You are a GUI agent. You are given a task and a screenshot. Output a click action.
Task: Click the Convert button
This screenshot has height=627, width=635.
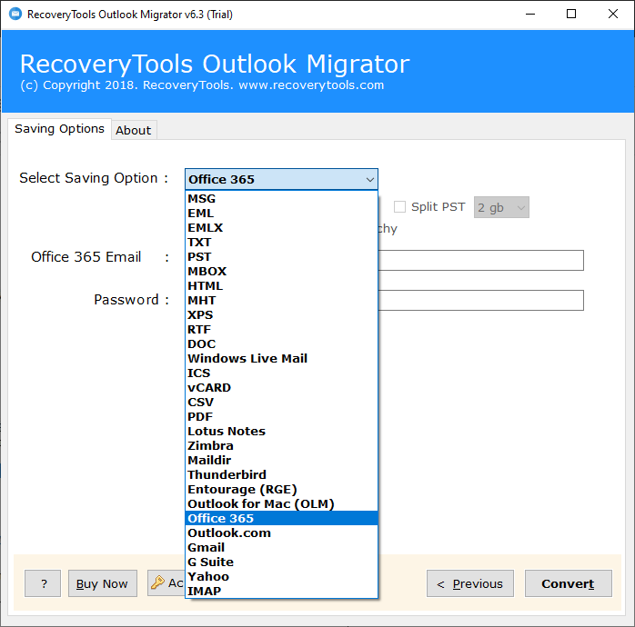pos(569,583)
